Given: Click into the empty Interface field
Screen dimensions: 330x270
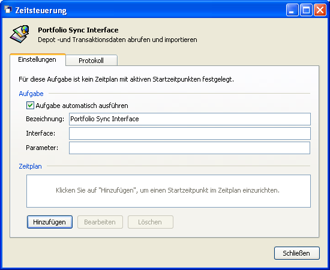Looking at the screenshot, I should [x=190, y=133].
